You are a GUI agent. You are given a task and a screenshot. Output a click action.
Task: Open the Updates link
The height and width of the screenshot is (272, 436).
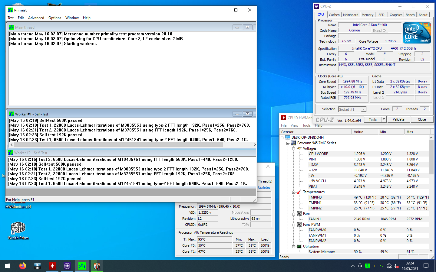264,187
